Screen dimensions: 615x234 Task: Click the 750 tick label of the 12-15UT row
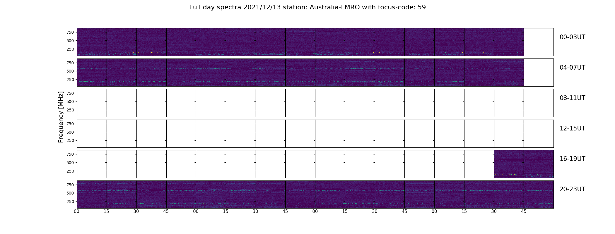pyautogui.click(x=70, y=124)
